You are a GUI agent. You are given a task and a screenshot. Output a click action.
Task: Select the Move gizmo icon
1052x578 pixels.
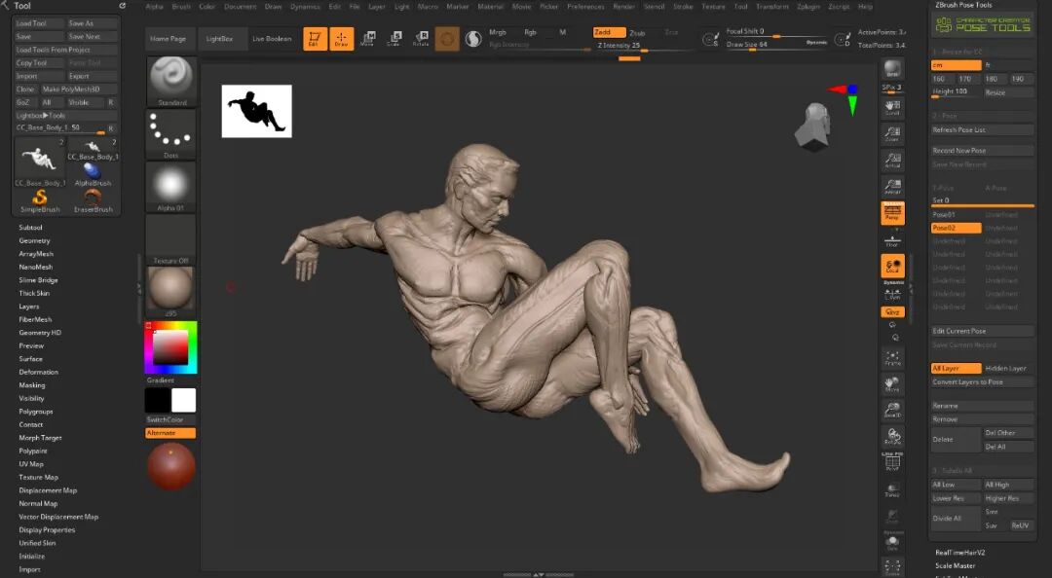[367, 38]
